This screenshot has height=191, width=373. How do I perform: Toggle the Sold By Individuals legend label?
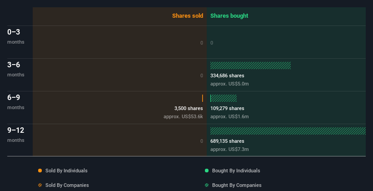(x=66, y=171)
